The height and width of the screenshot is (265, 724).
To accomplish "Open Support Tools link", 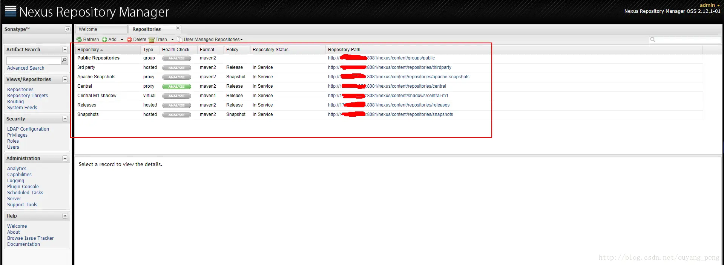I will coord(22,205).
